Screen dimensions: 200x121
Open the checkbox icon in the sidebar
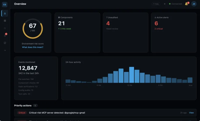coord(5,43)
